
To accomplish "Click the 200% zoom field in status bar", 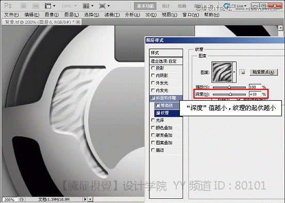I will pos(9,199).
